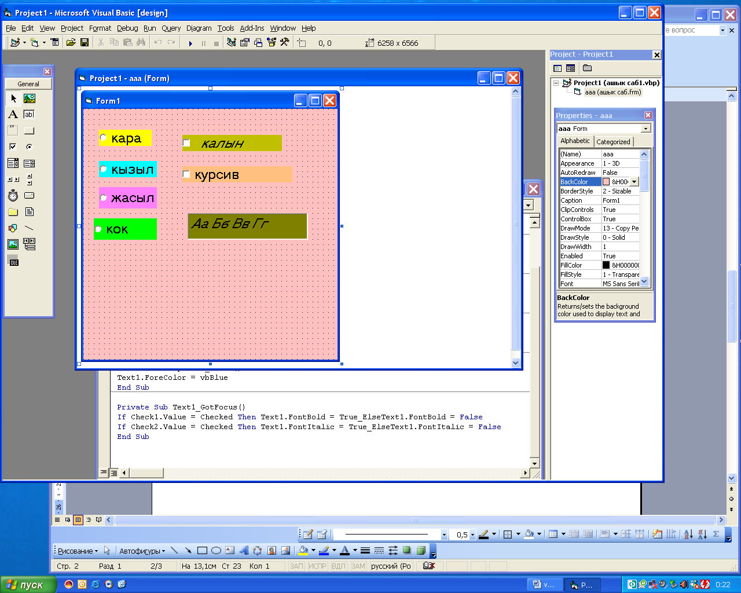Screen dimensions: 741x593
Task: Select the CommandButton tool in toolbox
Action: tap(30, 131)
